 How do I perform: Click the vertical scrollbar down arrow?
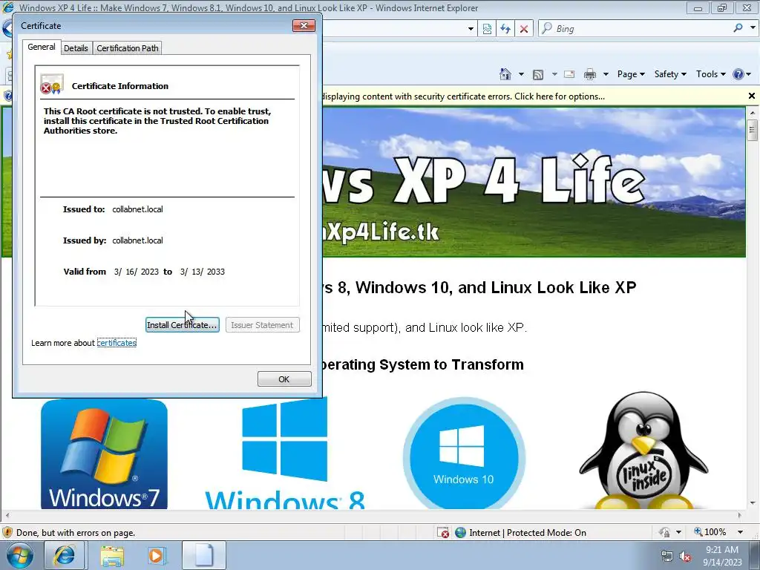[x=753, y=504]
